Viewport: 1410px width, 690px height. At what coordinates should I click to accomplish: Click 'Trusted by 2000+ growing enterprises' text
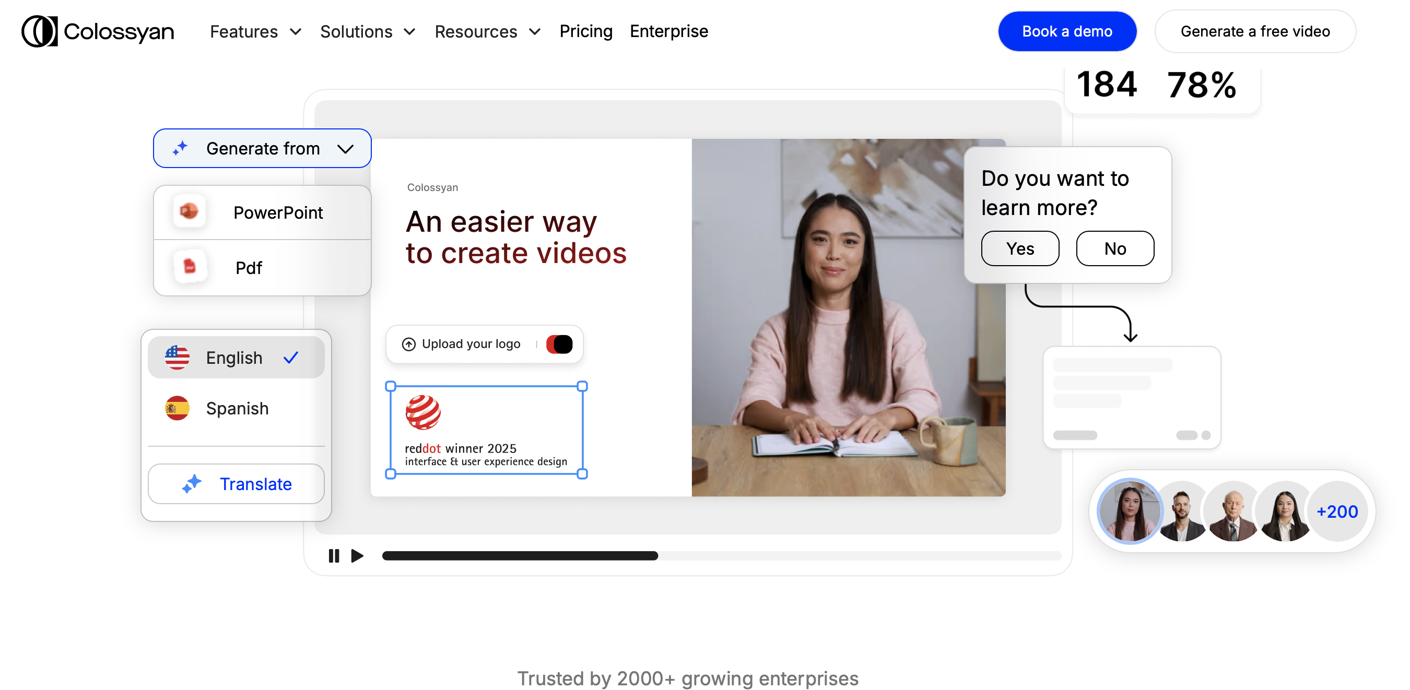click(x=688, y=678)
